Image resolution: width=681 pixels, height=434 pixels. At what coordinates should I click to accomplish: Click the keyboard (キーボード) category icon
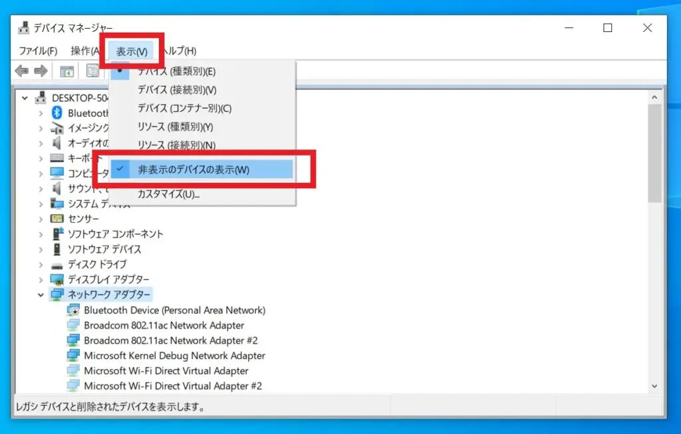[x=57, y=158]
